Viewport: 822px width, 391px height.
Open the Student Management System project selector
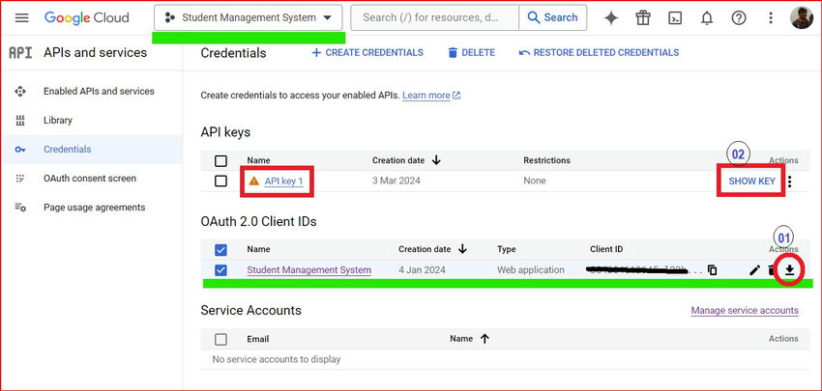tap(248, 17)
